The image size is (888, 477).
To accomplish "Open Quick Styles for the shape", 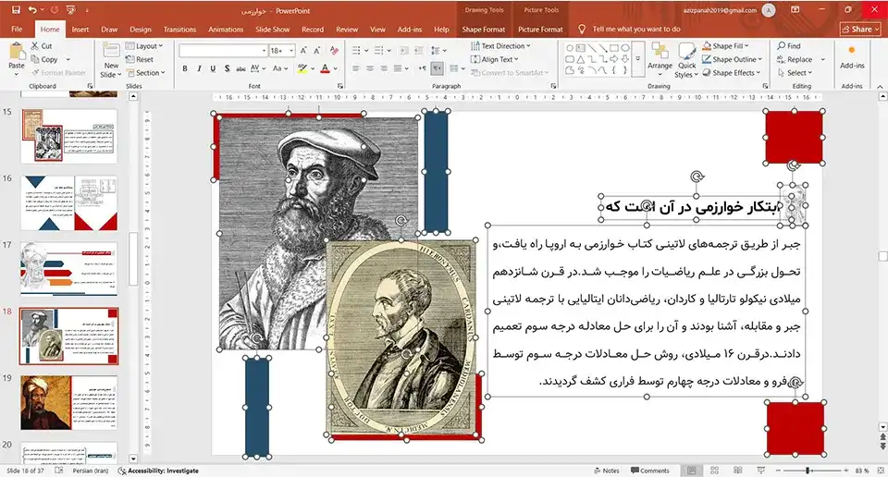I will [686, 61].
